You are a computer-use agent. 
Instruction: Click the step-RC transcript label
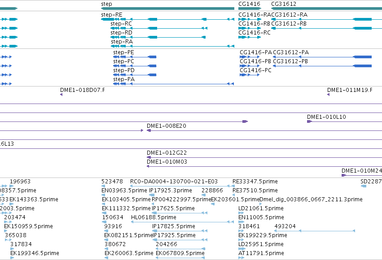tap(121, 24)
